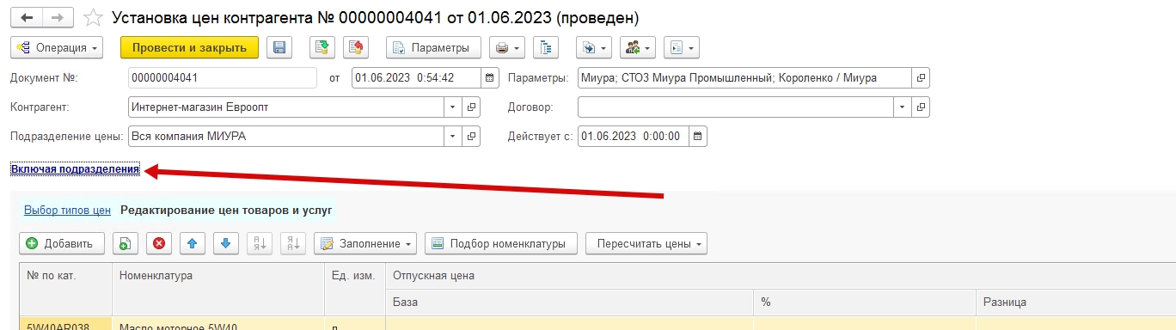Move the row up with blue arrow
This screenshot has width=1176, height=330.
192,243
